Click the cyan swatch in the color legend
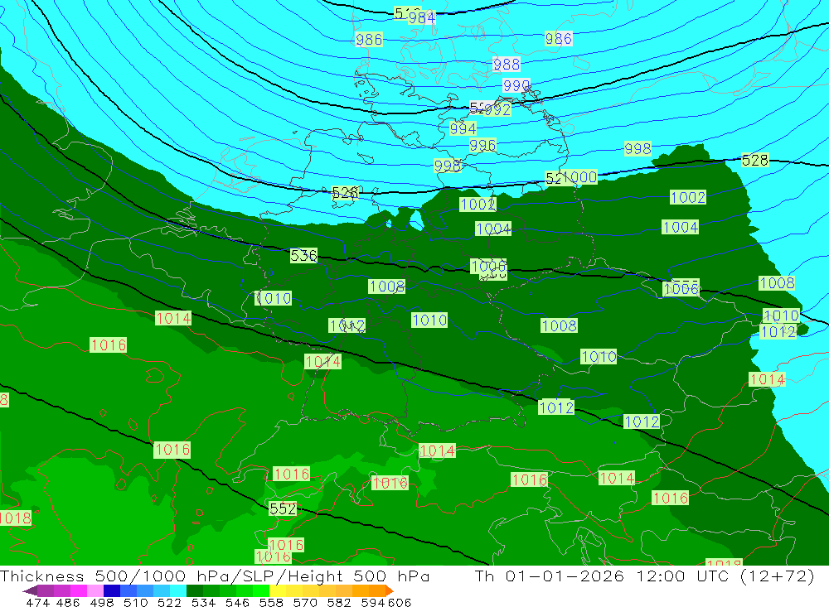Screen dimensions: 829x607 click(x=178, y=590)
